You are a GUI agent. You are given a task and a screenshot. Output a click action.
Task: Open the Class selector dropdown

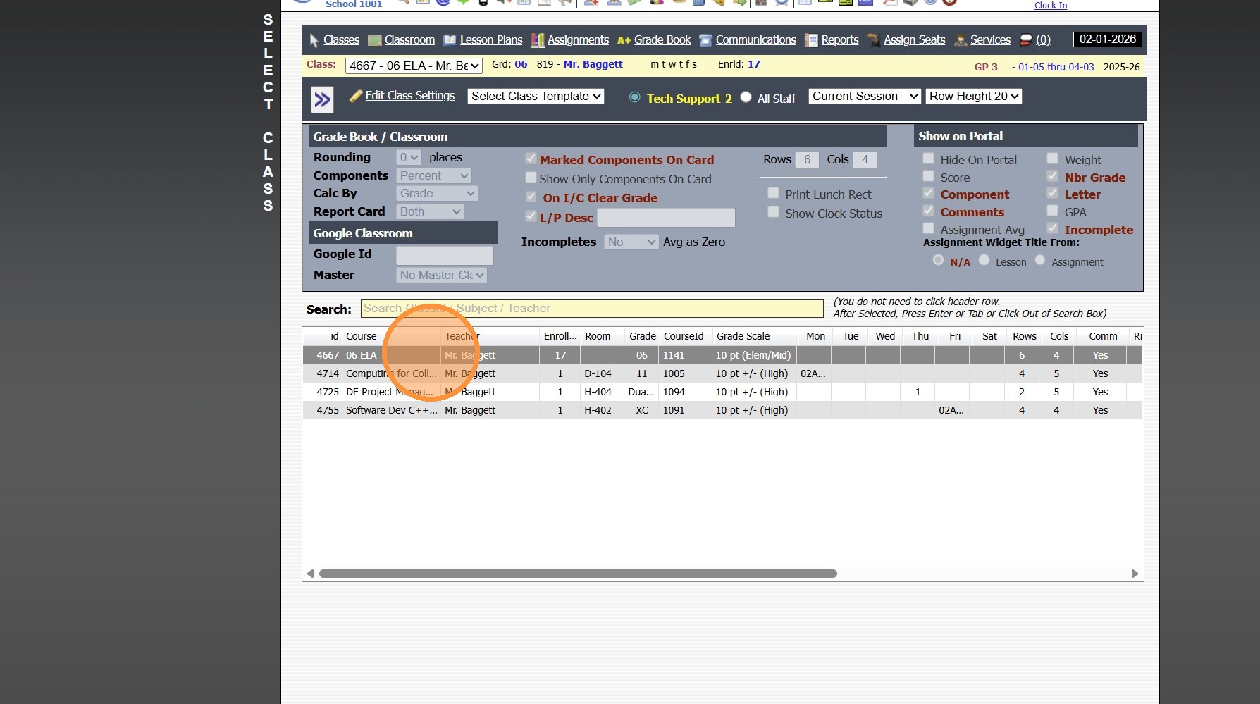coord(414,66)
